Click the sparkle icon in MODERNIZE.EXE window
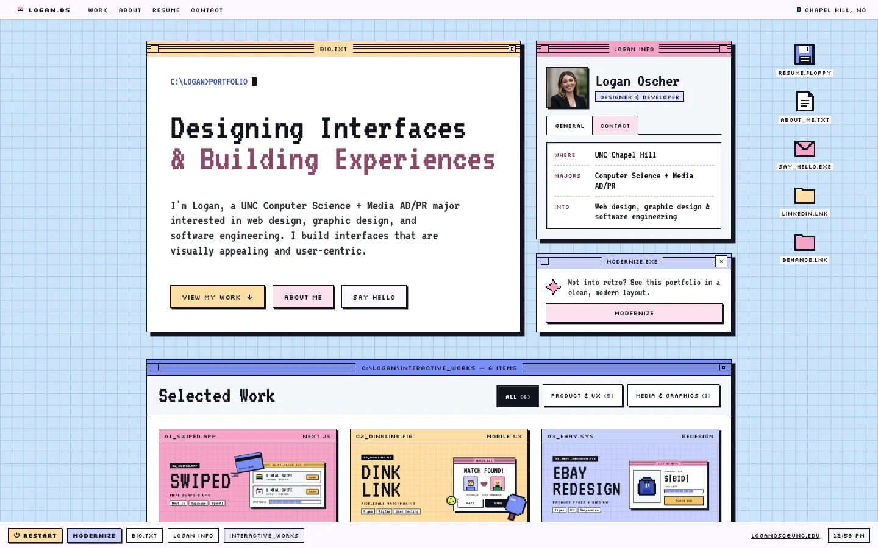The image size is (878, 548). [x=553, y=287]
